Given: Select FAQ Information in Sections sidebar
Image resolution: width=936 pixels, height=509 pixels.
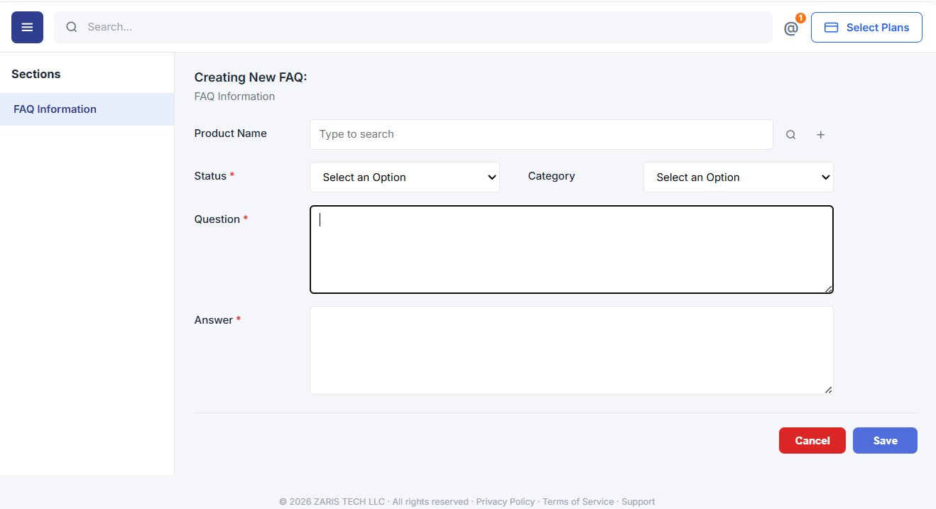Looking at the screenshot, I should coord(87,109).
